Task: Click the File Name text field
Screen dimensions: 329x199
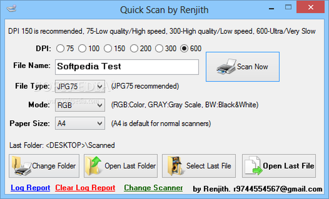Action: pyautogui.click(x=127, y=67)
